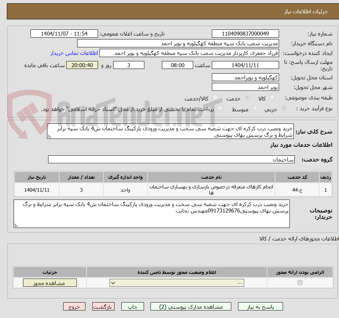Click the نام خدمت column header
Image resolution: width=339 pixels, height=318 pixels.
(x=211, y=177)
